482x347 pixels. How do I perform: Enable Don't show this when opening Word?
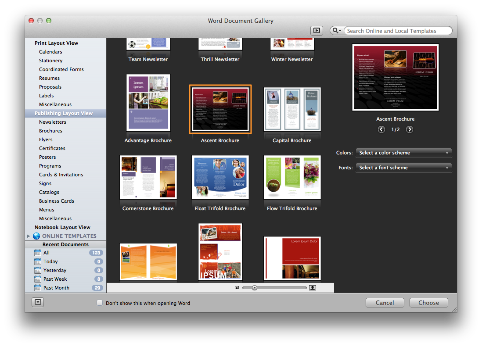(100, 303)
